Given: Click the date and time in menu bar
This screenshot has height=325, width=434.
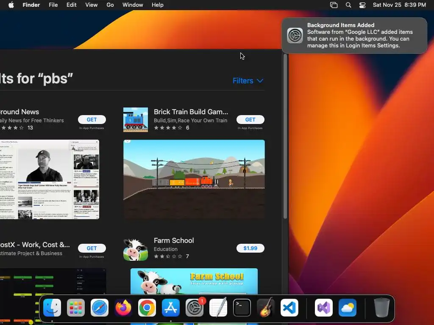Looking at the screenshot, I should 399,5.
